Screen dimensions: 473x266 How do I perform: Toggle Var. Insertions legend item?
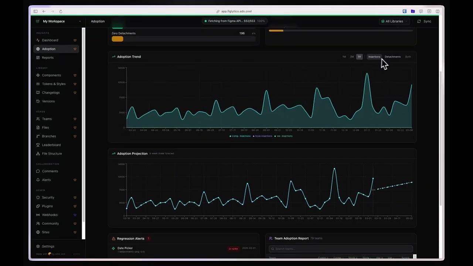(x=283, y=136)
